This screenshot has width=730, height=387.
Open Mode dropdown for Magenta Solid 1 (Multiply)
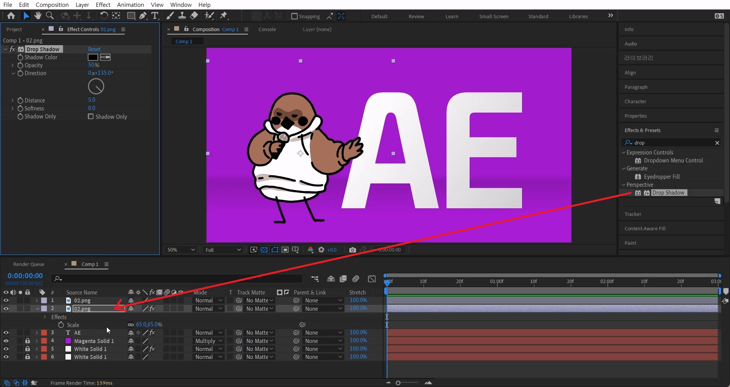click(209, 341)
